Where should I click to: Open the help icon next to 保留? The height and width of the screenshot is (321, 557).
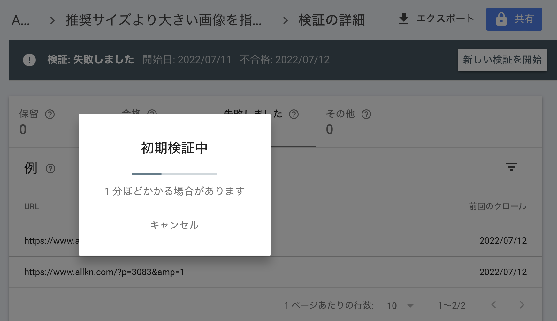[50, 114]
